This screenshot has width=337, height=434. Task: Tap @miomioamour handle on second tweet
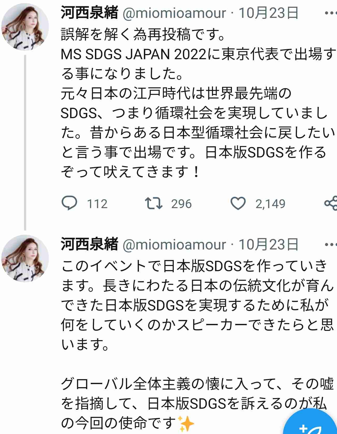(x=174, y=245)
